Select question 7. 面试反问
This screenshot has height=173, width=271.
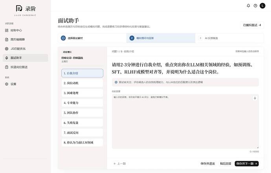coord(82,133)
